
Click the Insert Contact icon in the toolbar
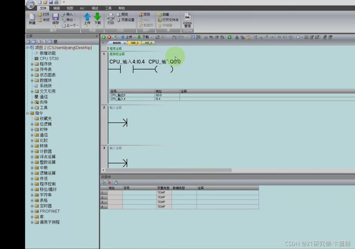[279, 37]
